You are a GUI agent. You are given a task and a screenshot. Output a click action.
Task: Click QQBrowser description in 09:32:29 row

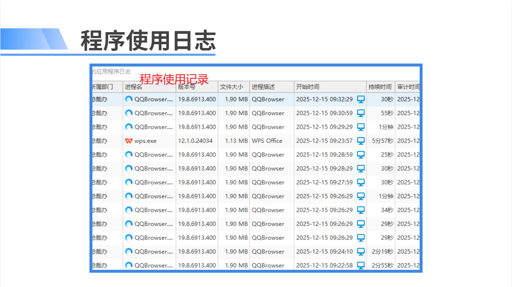(268, 99)
